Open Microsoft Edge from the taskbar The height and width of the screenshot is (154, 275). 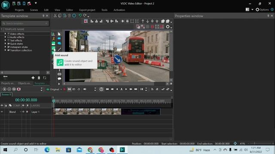pos(47,150)
